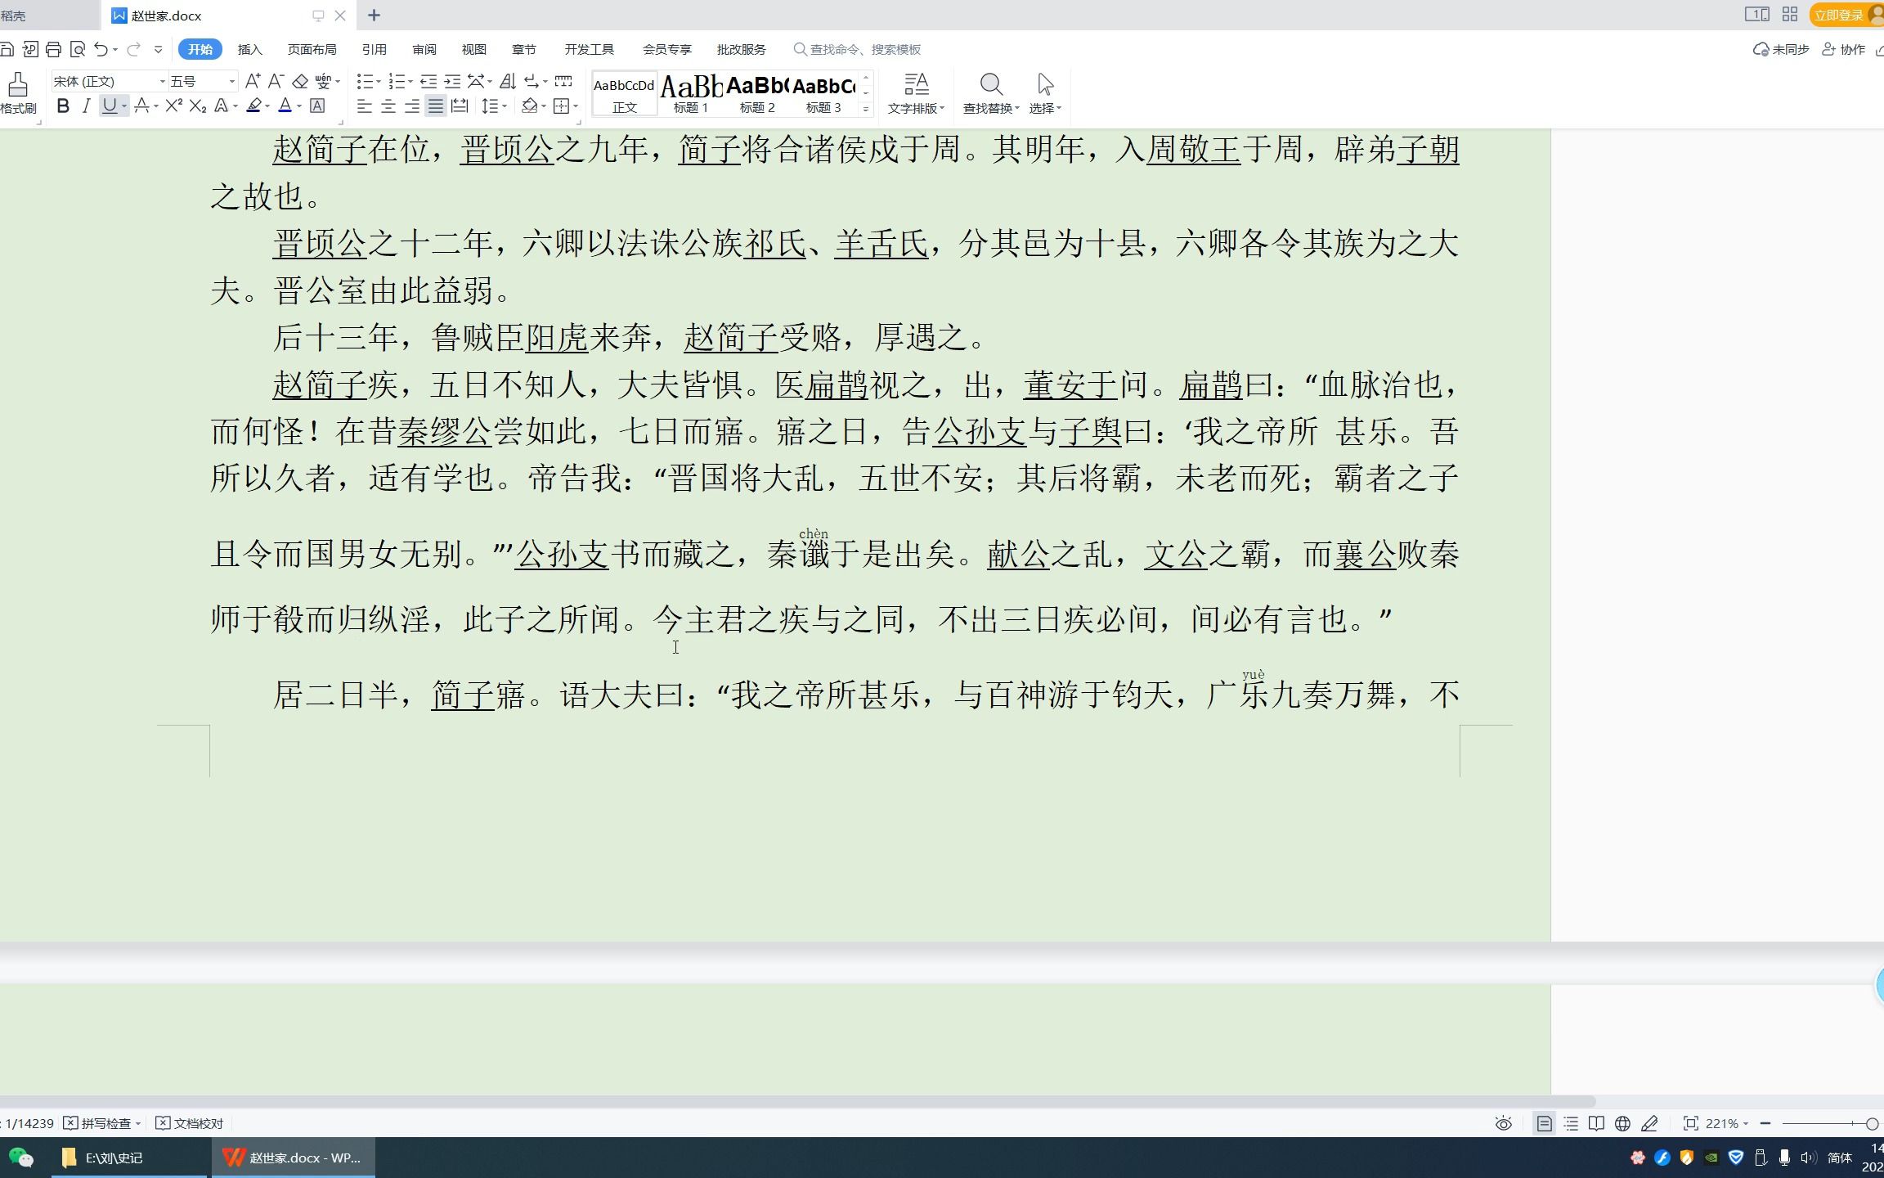The image size is (1884, 1178).
Task: Expand borders dropdown arrow
Action: pos(576,106)
